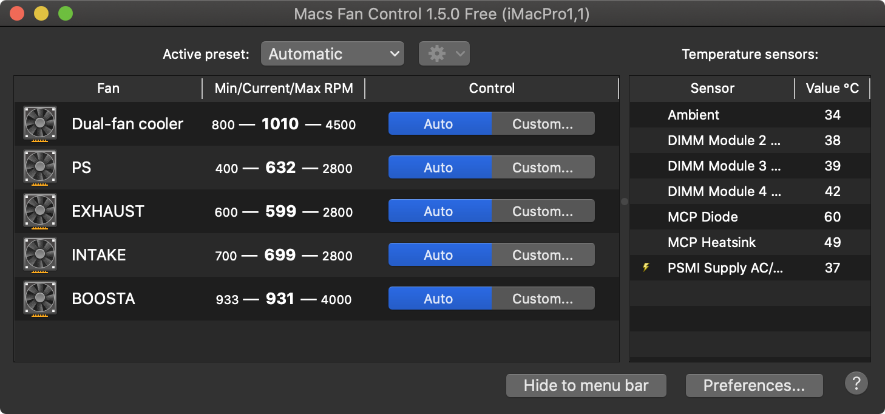Set PS fan control to Auto

(x=439, y=168)
